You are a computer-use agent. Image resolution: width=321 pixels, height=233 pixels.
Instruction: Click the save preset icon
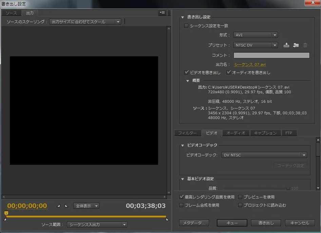pyautogui.click(x=286, y=45)
